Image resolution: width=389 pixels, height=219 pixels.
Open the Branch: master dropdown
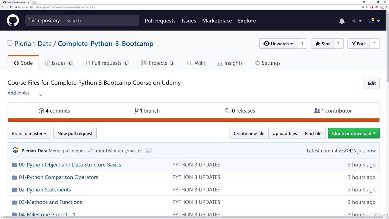pos(29,134)
